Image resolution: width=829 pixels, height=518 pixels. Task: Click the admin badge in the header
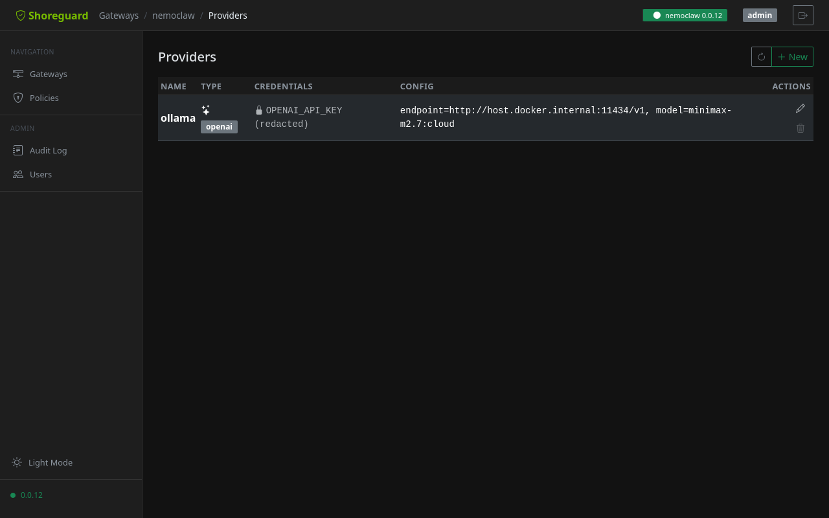pos(759,15)
